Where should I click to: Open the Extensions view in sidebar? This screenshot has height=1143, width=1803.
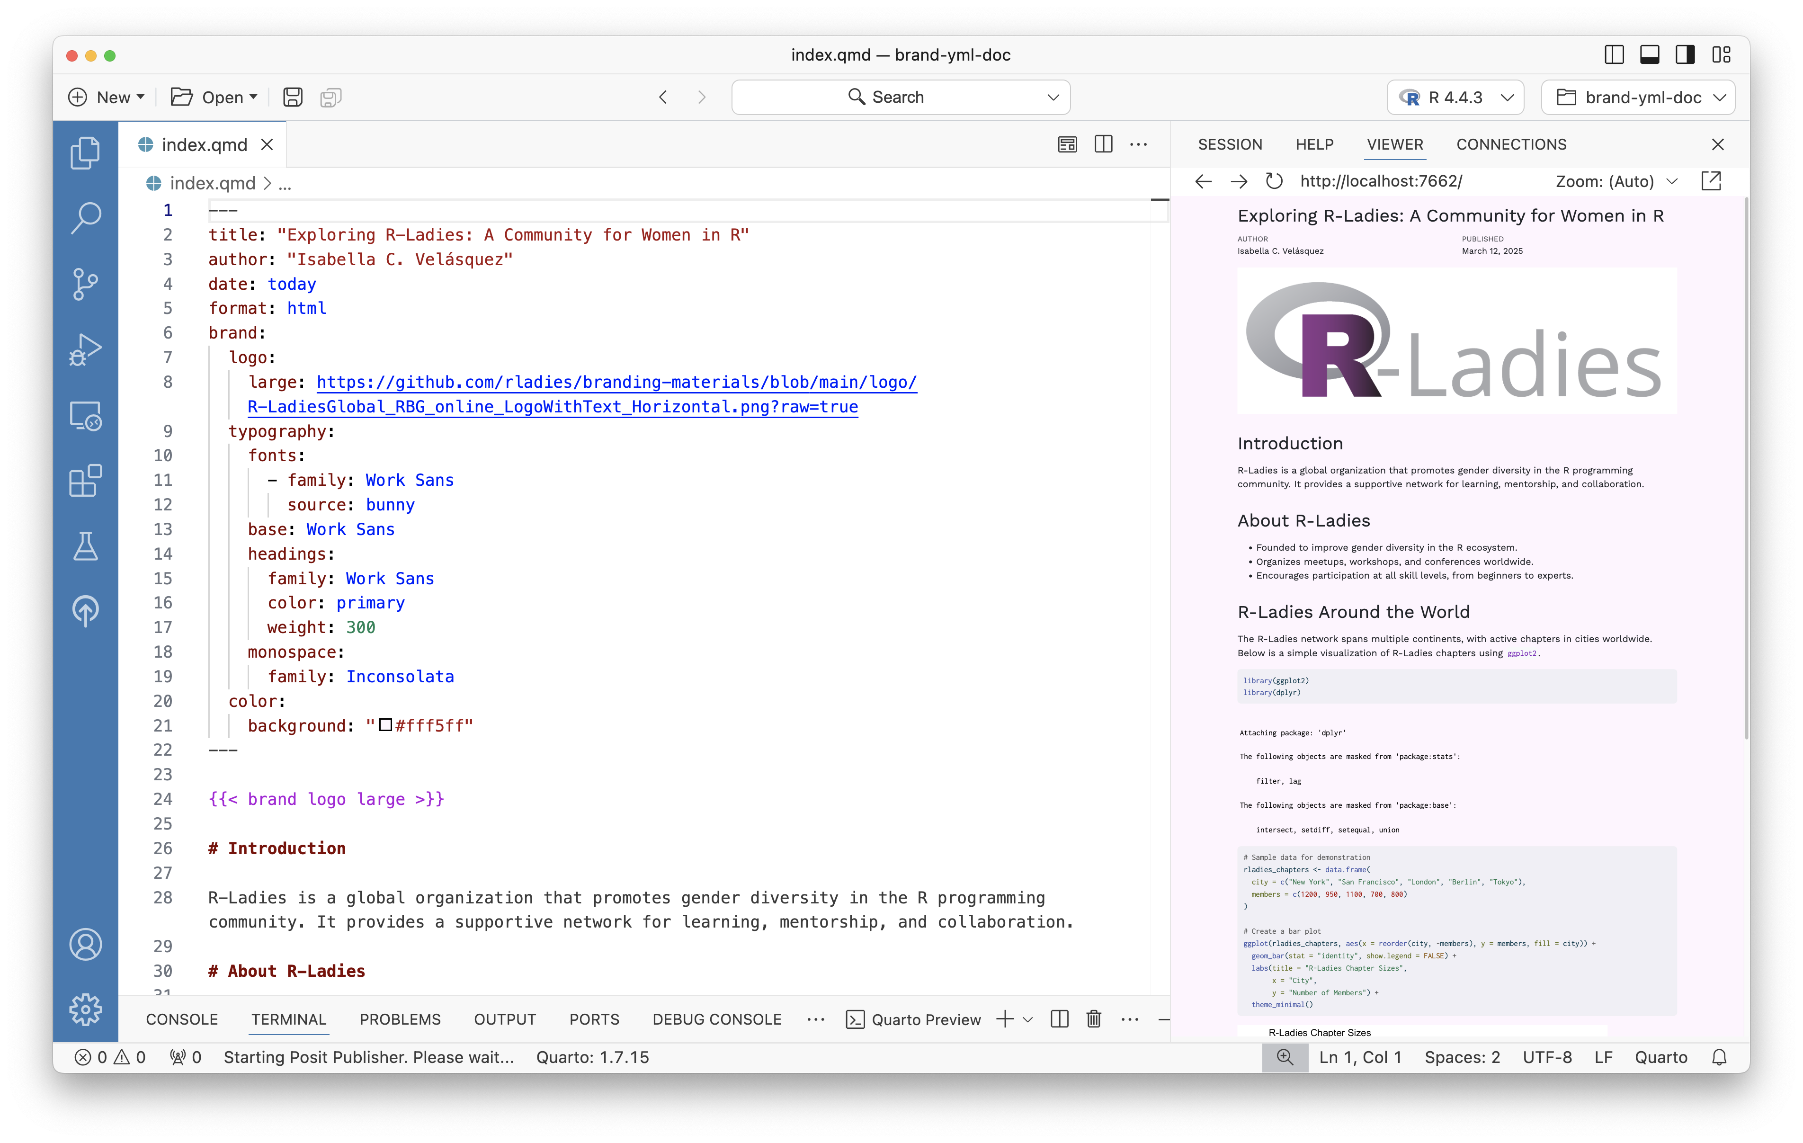pyautogui.click(x=85, y=481)
